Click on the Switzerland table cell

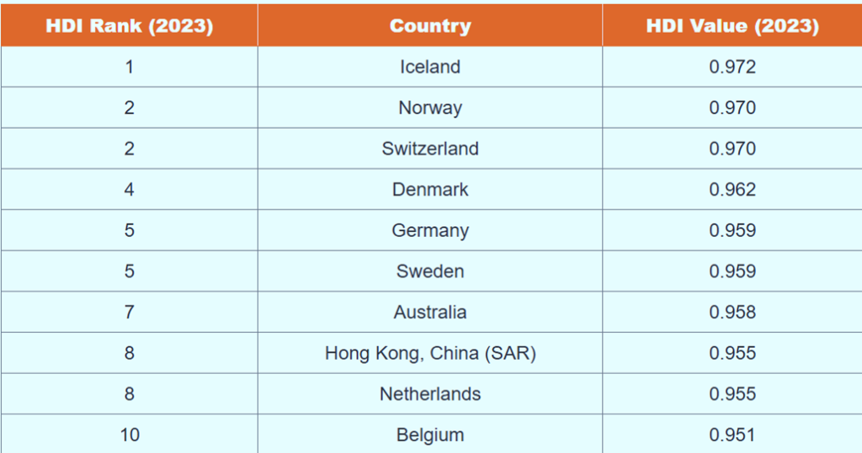430,148
